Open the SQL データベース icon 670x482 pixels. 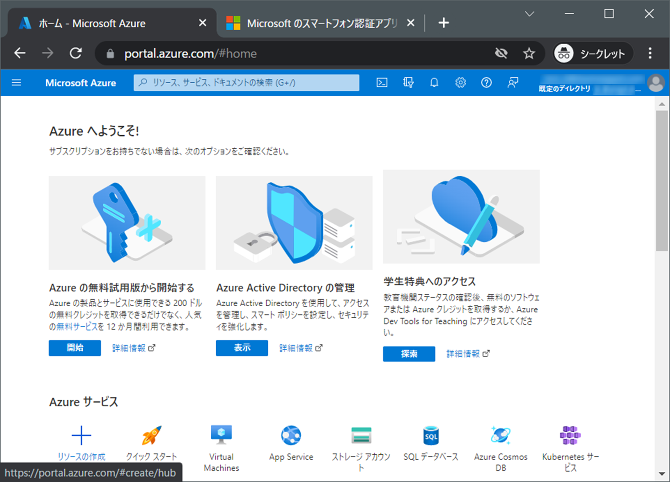(x=431, y=435)
